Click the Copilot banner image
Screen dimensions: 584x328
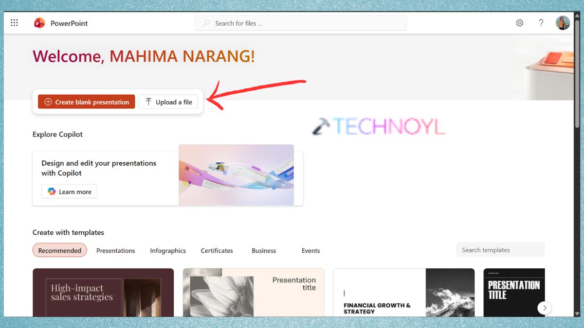[236, 175]
